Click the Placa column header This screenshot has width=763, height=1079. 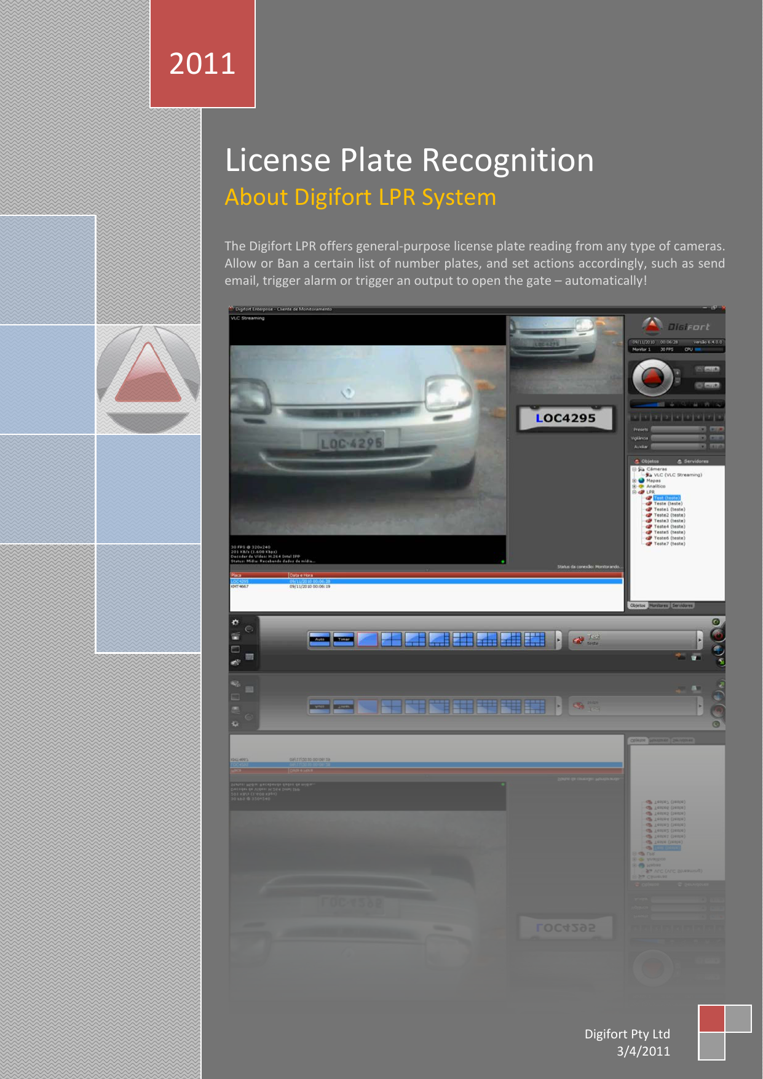[259, 575]
